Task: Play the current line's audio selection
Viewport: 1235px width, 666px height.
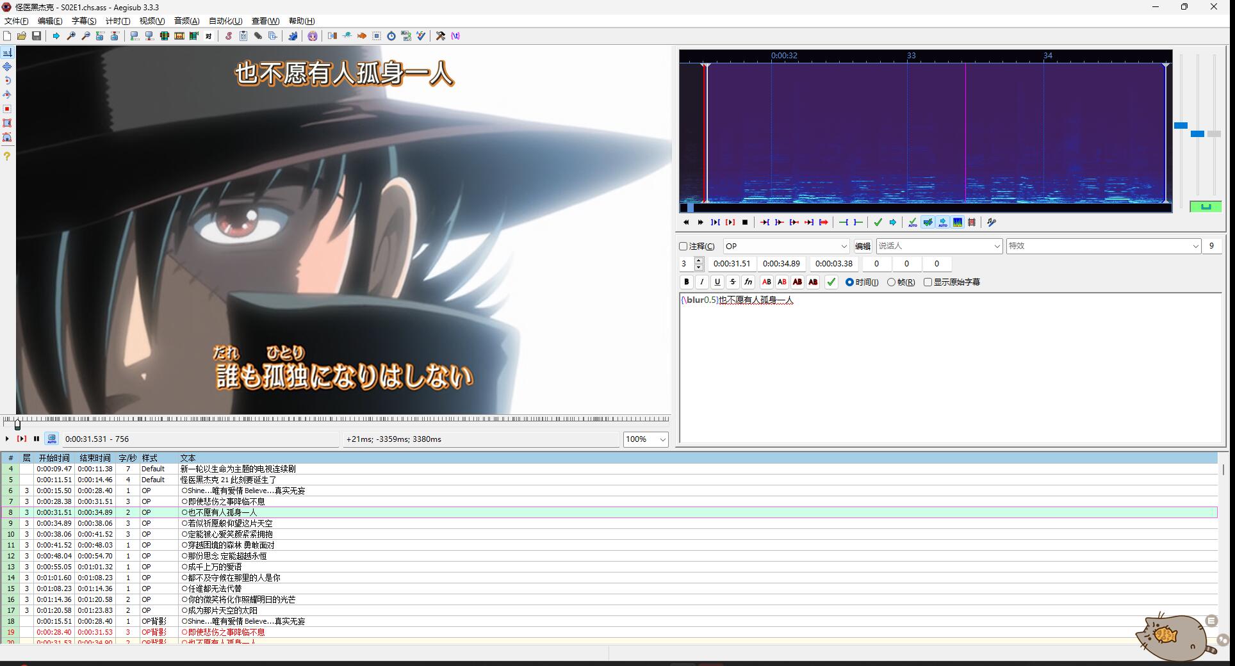Action: click(x=730, y=222)
